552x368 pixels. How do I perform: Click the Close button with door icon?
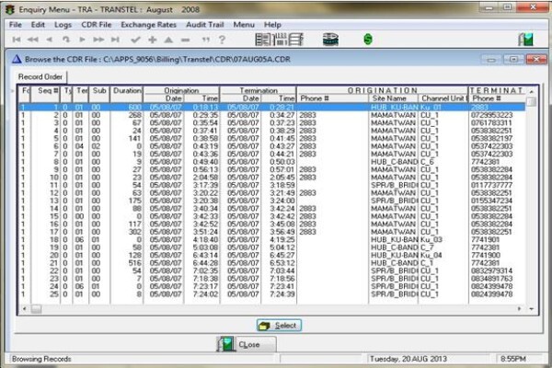click(246, 344)
